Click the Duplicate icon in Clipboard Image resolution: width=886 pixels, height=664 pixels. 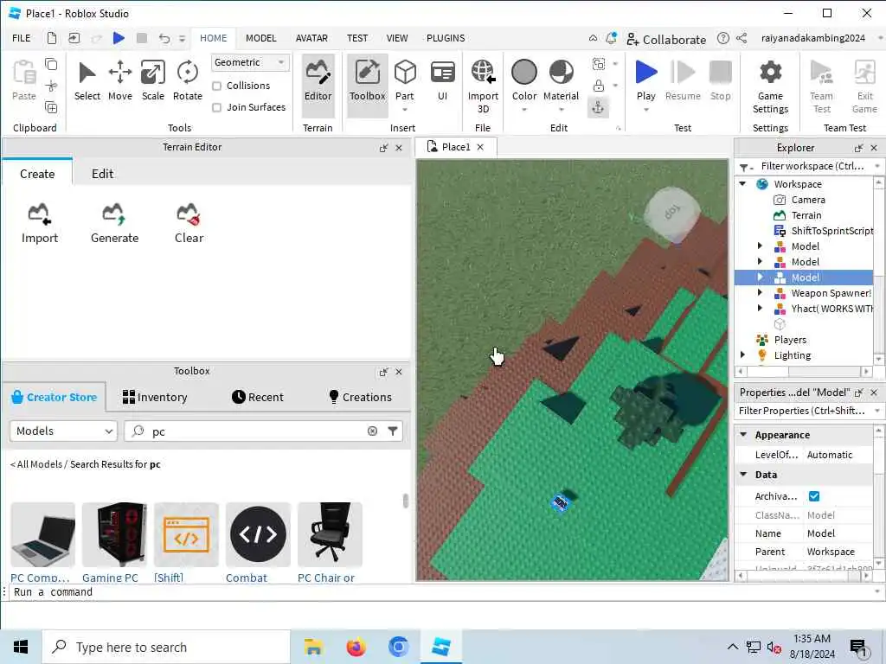pyautogui.click(x=51, y=107)
